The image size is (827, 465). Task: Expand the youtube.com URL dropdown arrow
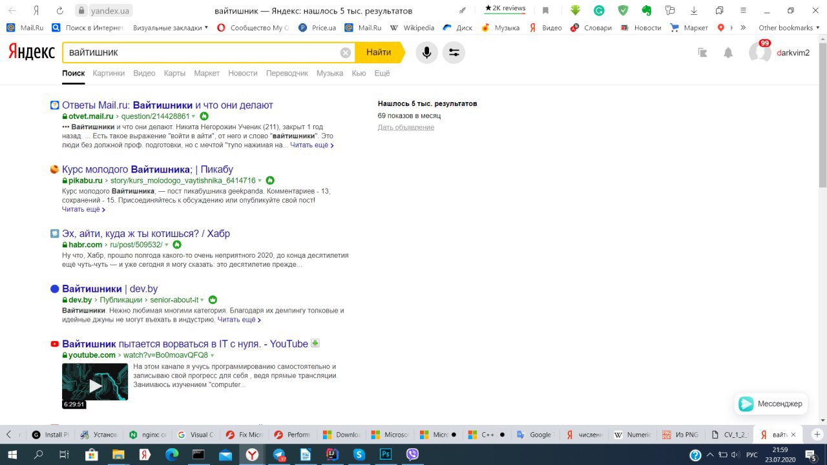click(x=213, y=356)
